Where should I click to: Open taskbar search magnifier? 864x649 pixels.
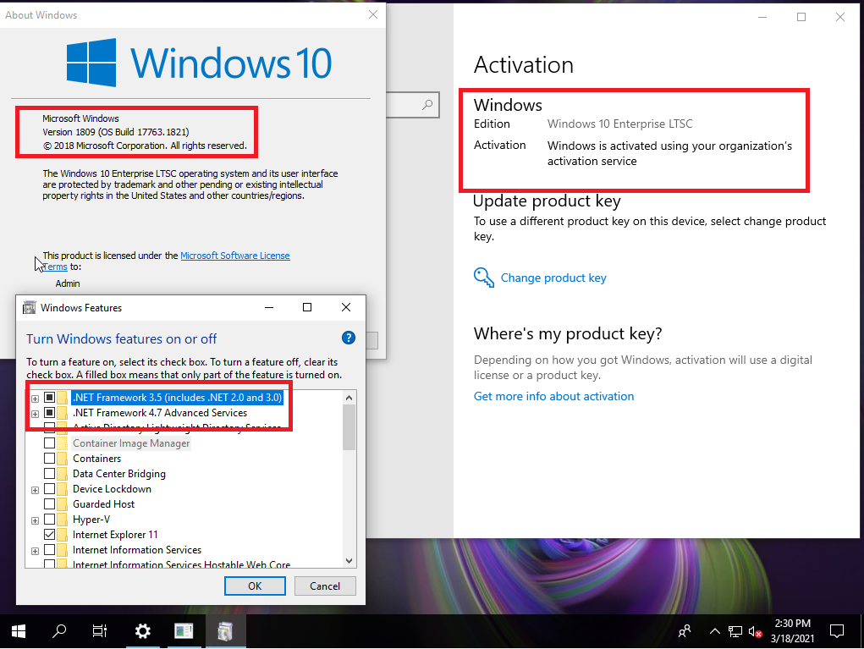[x=59, y=631]
